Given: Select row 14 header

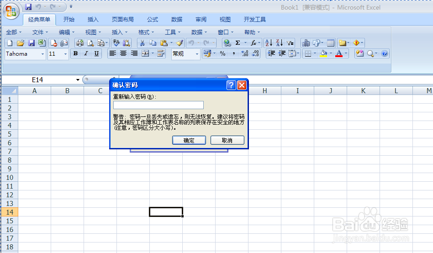Looking at the screenshot, I should click(x=10, y=212).
